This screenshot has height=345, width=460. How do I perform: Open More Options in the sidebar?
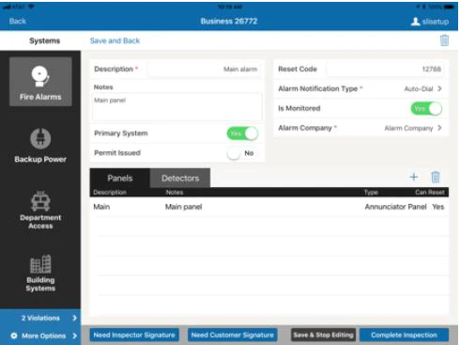coord(40,336)
